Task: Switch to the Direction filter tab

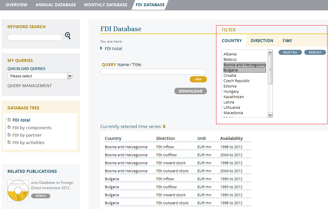Action: click(262, 41)
